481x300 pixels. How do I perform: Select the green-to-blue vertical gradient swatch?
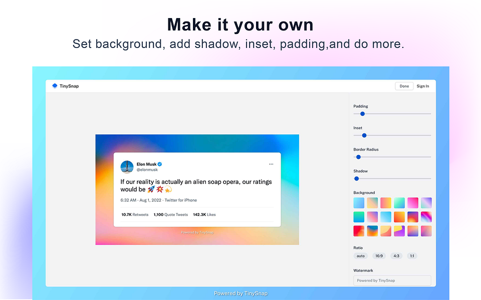(359, 217)
